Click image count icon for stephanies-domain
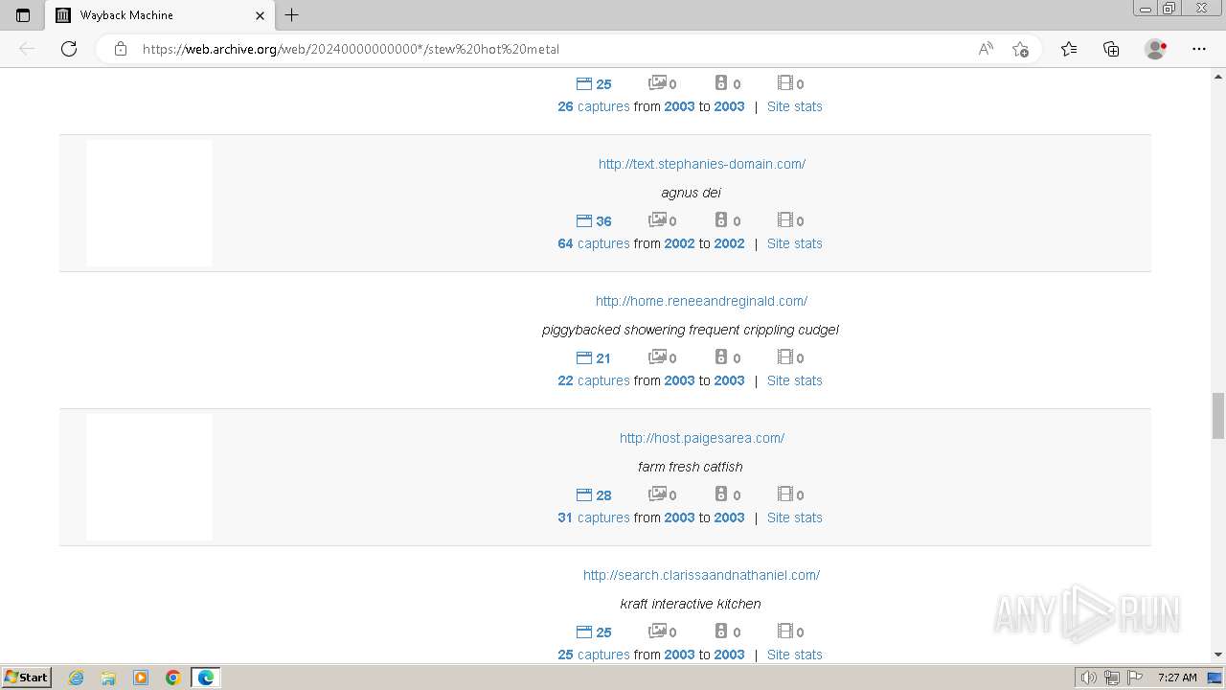Screen dimensions: 1226x690 tap(657, 220)
